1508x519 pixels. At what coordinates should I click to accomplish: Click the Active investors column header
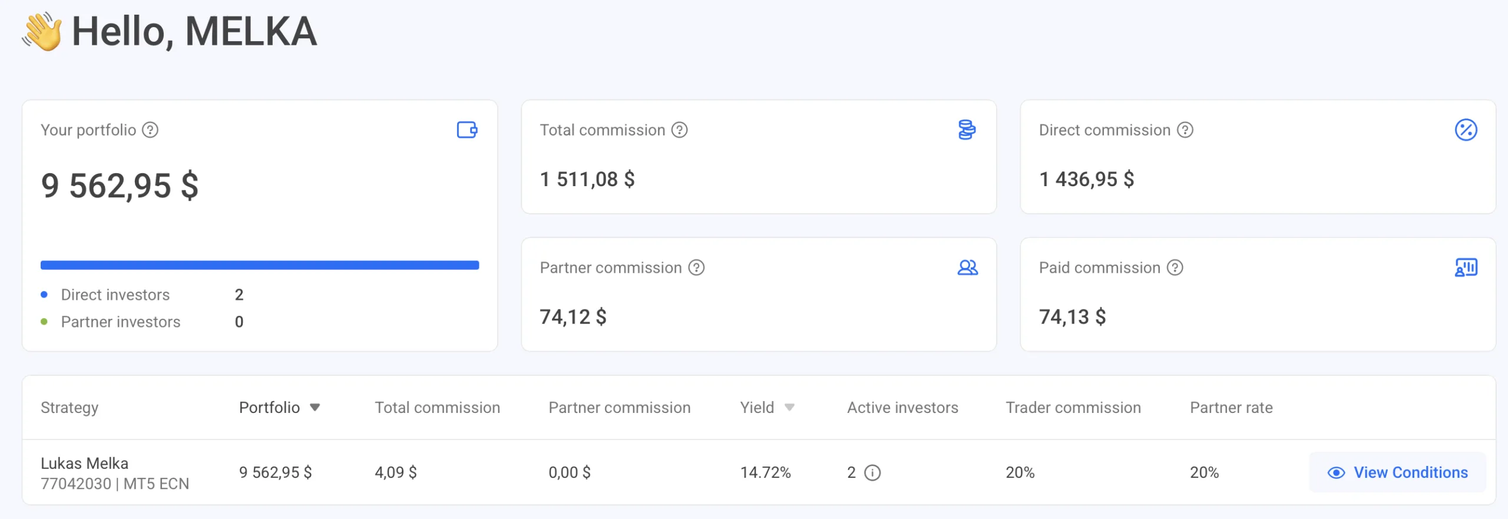[x=902, y=408]
